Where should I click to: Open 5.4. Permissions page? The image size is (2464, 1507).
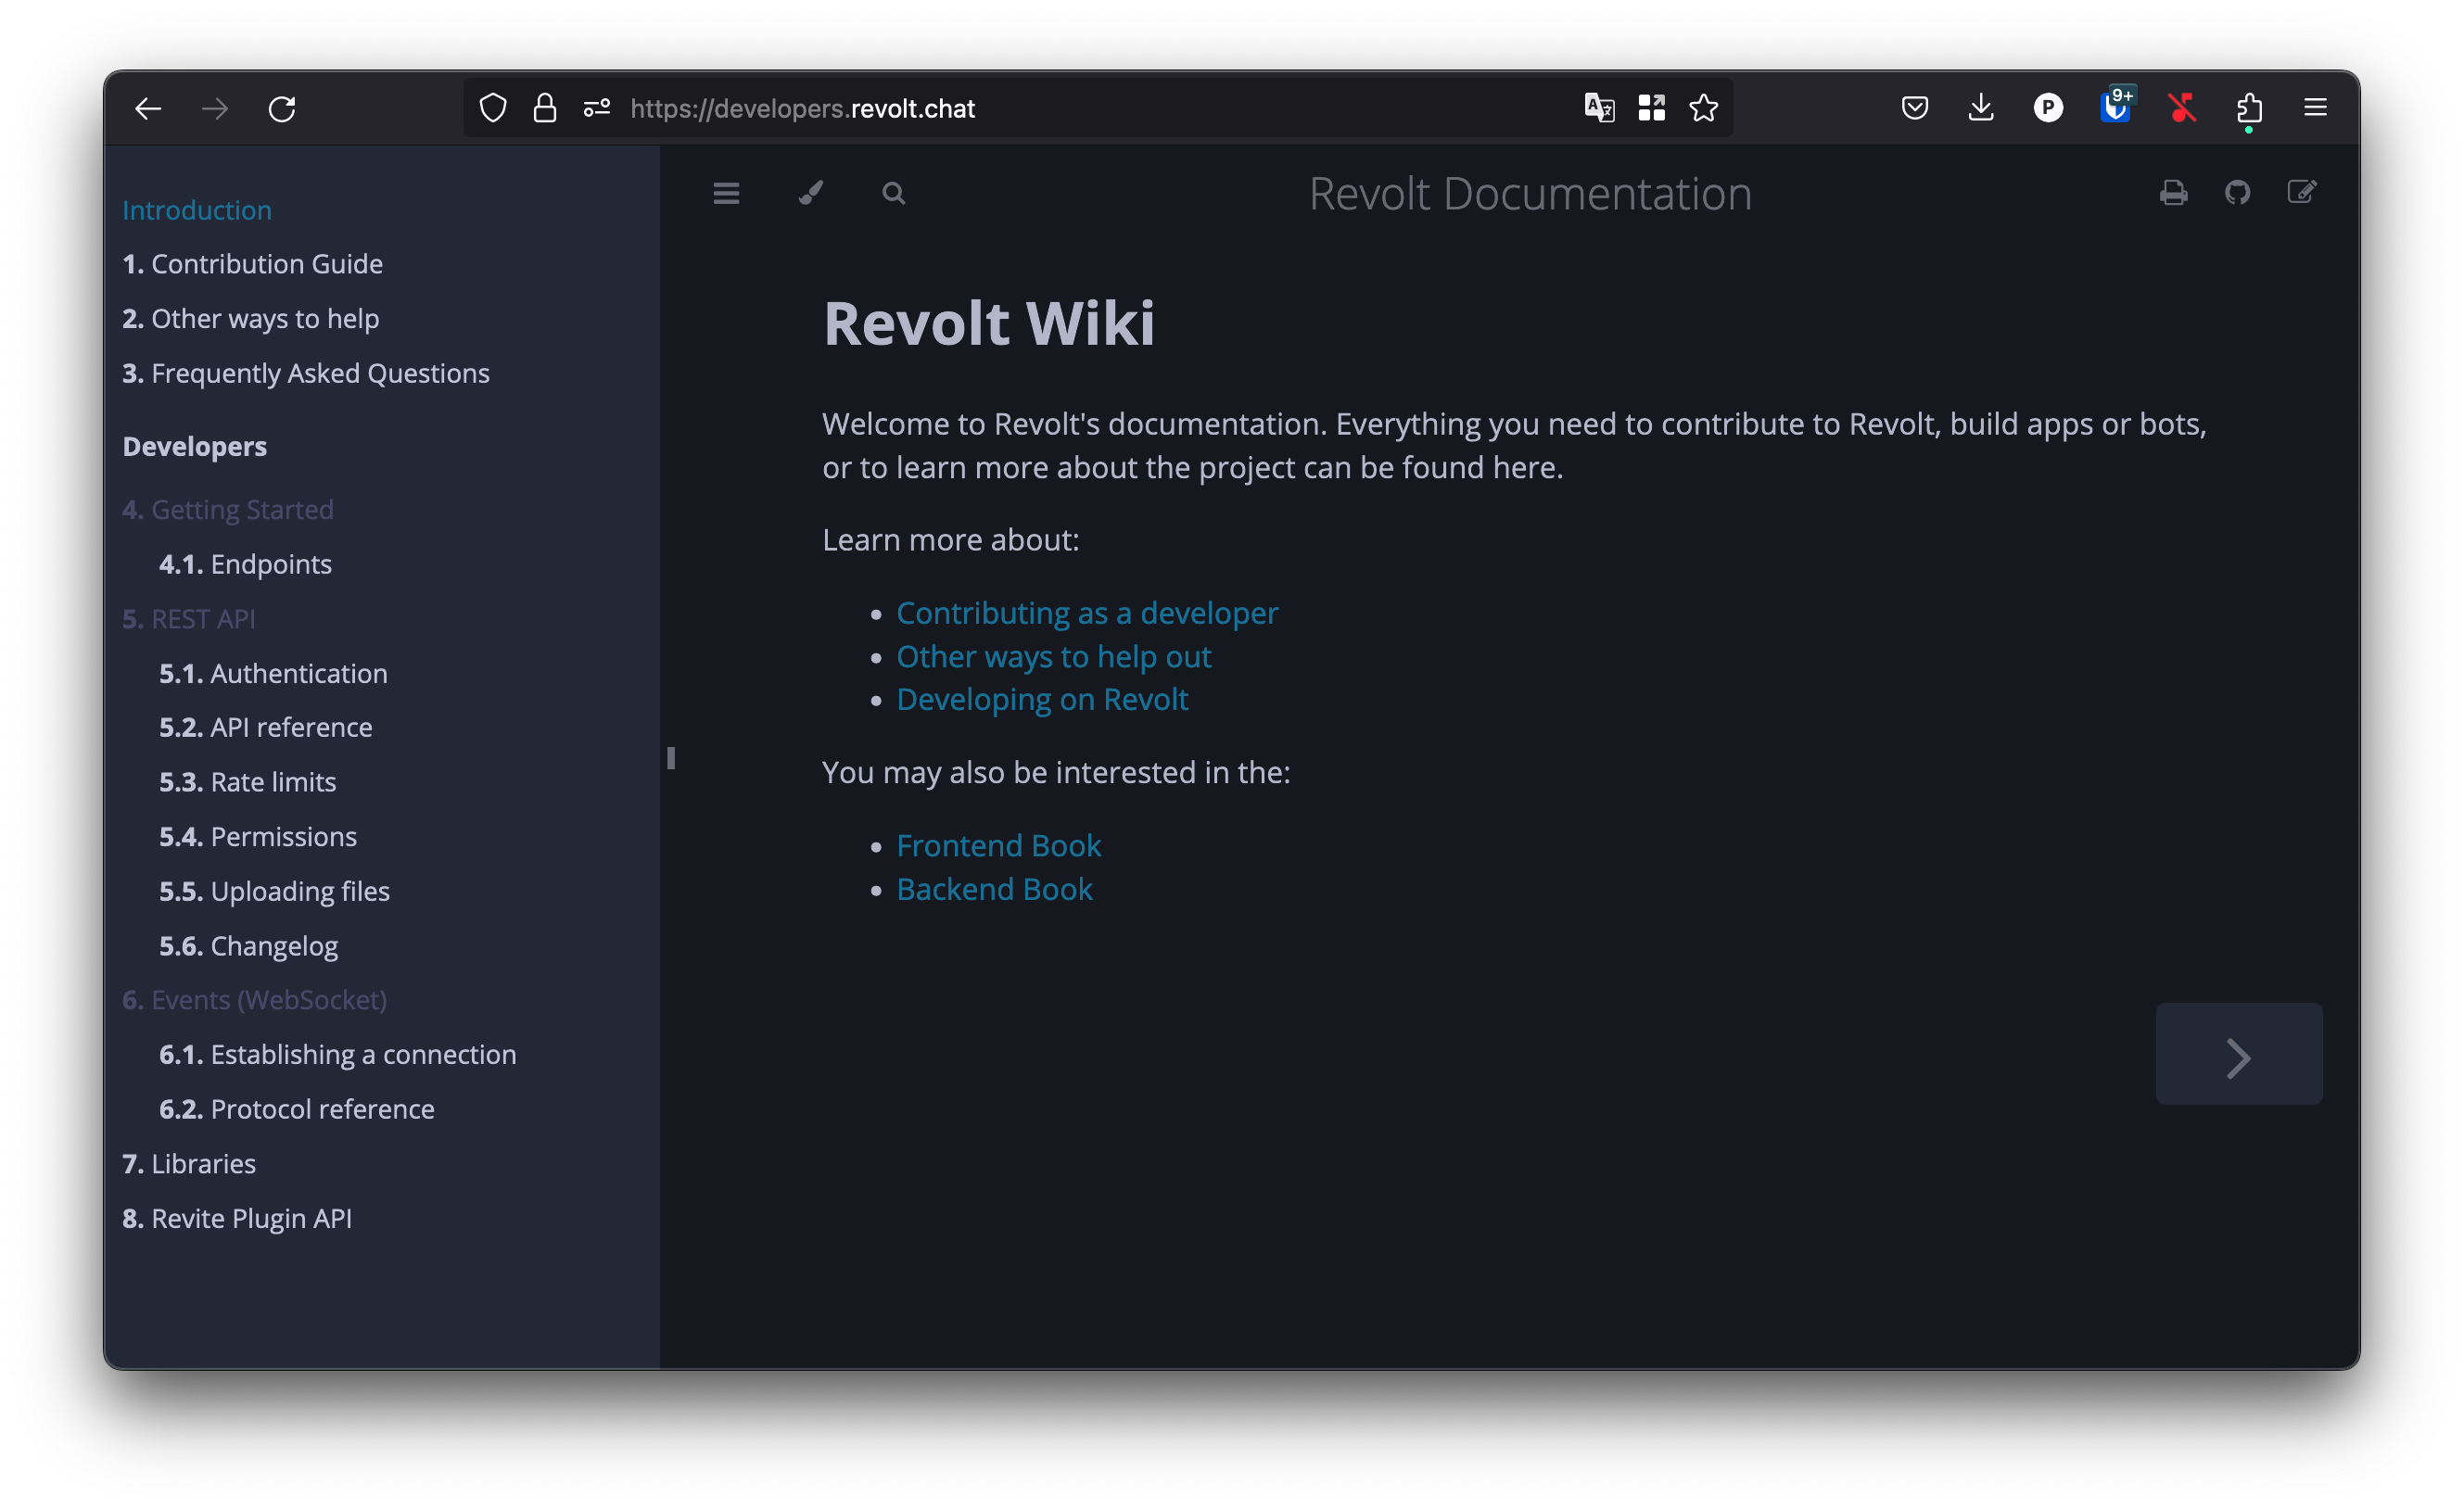[258, 836]
